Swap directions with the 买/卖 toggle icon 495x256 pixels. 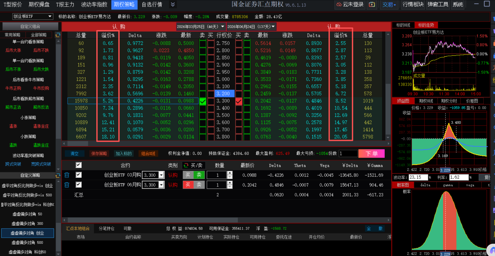[x=186, y=165]
